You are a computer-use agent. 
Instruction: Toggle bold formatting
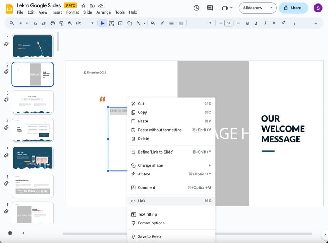click(x=247, y=23)
